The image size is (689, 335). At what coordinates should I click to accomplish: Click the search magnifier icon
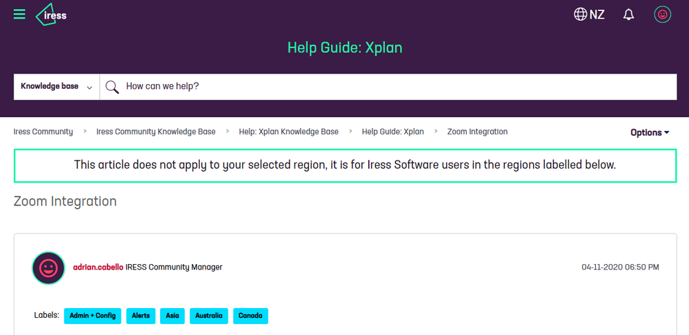[x=112, y=87]
